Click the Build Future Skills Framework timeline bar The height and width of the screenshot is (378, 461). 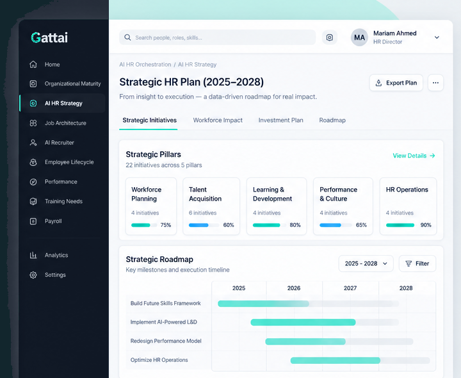tap(263, 304)
